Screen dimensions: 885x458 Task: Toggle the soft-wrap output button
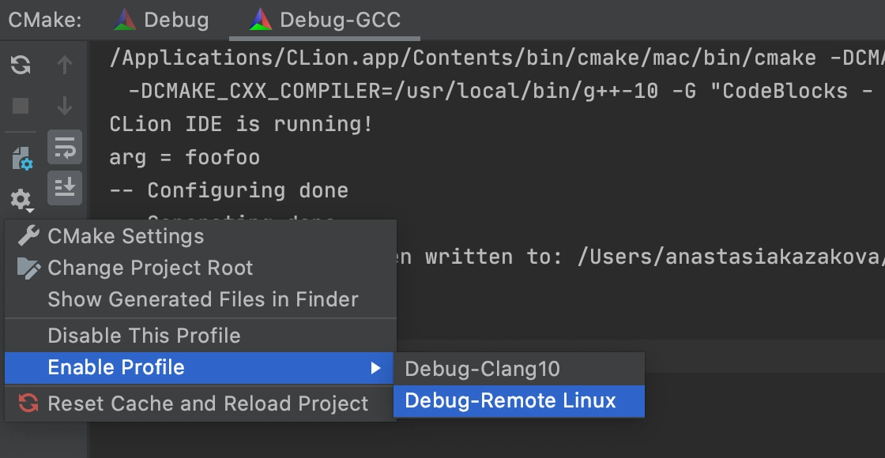point(65,147)
